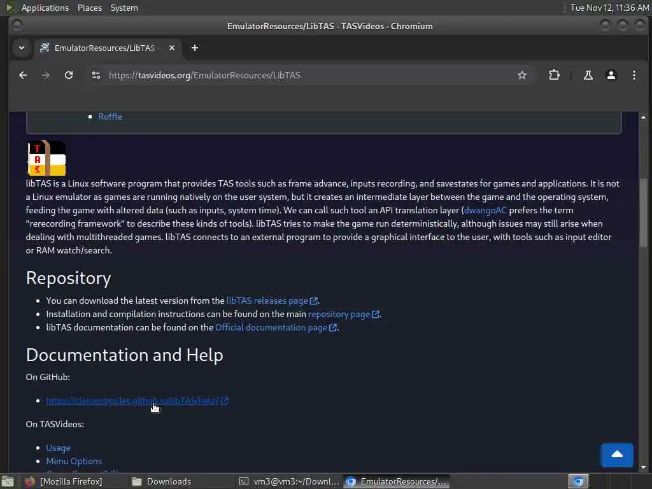Open Chrome Labs flask icon

pyautogui.click(x=588, y=75)
